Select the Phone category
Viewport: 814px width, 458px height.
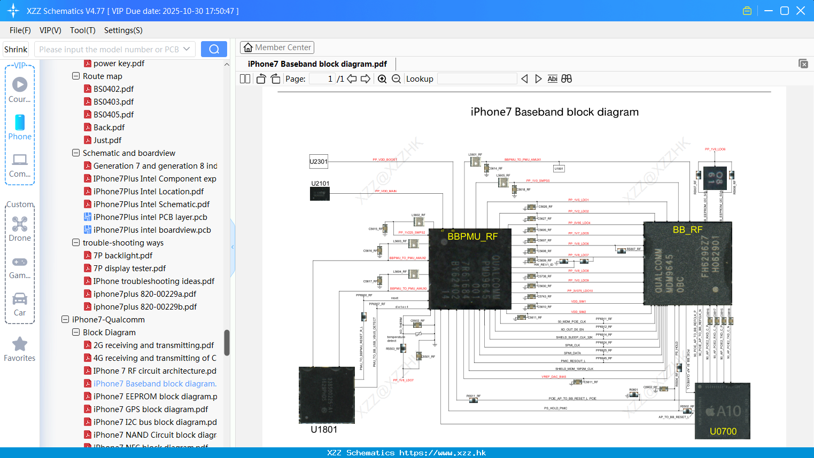(x=20, y=128)
